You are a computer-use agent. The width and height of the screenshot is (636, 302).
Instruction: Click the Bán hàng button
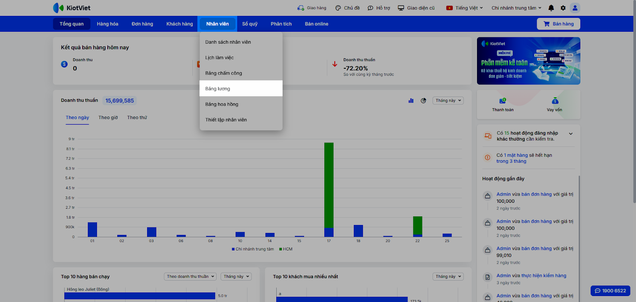click(558, 24)
